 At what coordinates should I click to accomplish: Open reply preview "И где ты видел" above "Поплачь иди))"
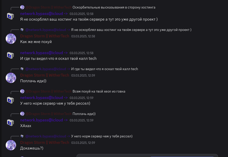(104, 69)
